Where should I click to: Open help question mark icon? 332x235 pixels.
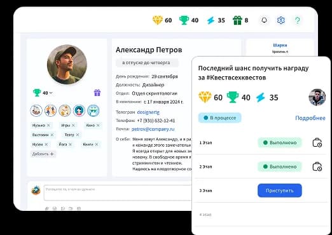(x=298, y=20)
